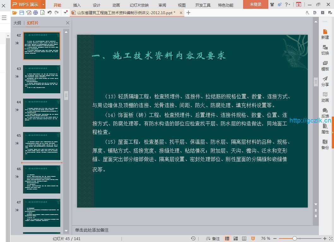Toggle the 备注 notes pane button
This screenshot has height=242, width=334.
pyautogui.click(x=213, y=239)
